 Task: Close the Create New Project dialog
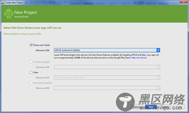tap(184, 2)
